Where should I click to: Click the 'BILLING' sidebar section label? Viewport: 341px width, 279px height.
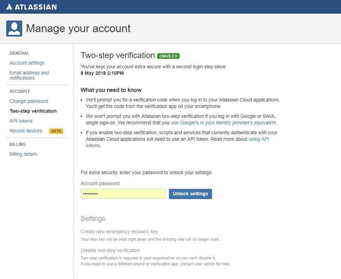click(x=18, y=144)
